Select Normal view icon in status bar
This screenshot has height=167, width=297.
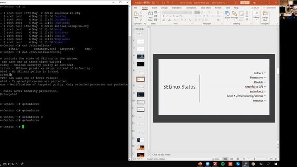225,159
